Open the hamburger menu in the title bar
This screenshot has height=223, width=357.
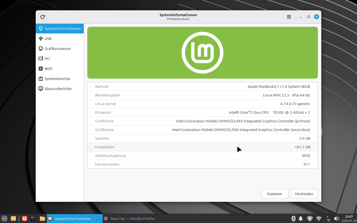(x=289, y=17)
